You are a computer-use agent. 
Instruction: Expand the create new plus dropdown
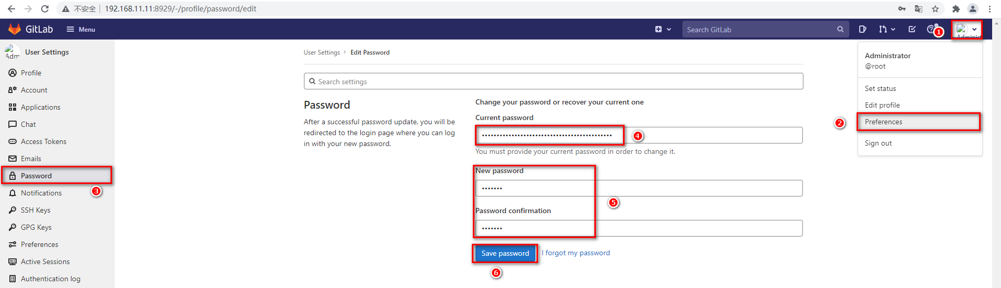click(x=663, y=29)
